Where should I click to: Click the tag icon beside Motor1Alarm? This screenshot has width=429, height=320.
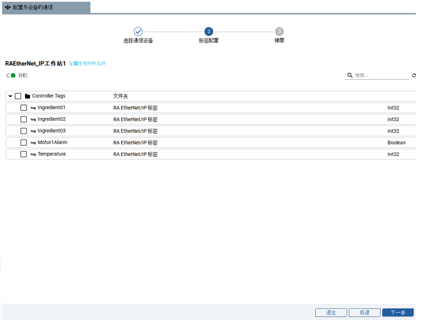[x=33, y=143]
